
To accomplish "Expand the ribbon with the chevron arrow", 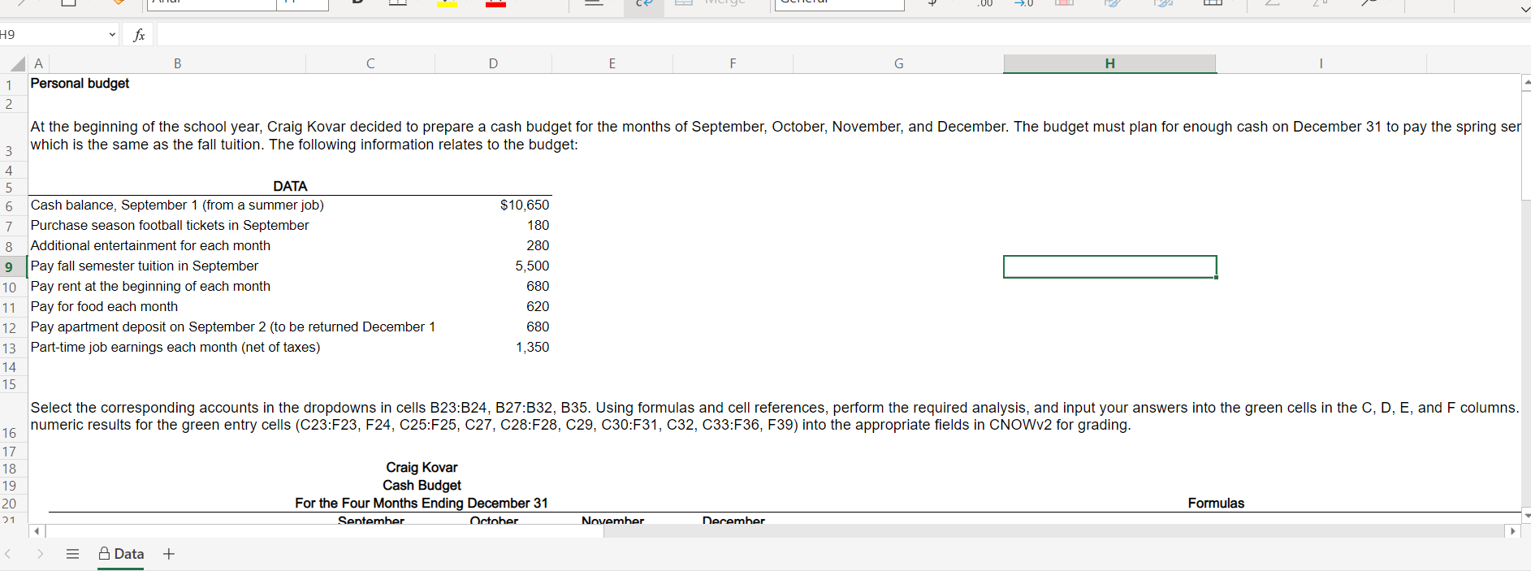I will tap(1525, 9).
